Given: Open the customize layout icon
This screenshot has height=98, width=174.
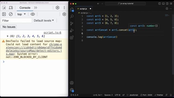Looking at the screenshot, I should coord(171,4).
